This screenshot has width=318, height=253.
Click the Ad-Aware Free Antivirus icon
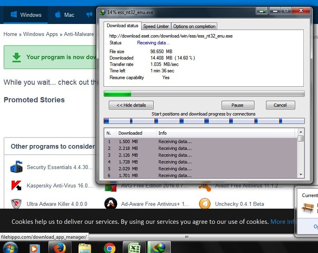[111, 203]
